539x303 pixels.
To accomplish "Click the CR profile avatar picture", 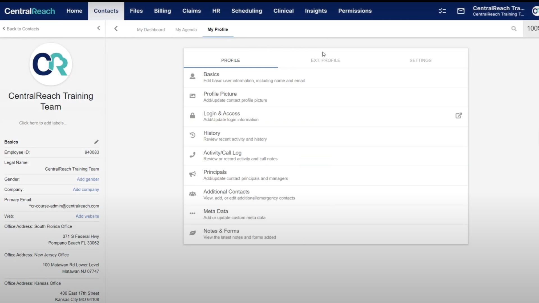I will (x=51, y=64).
